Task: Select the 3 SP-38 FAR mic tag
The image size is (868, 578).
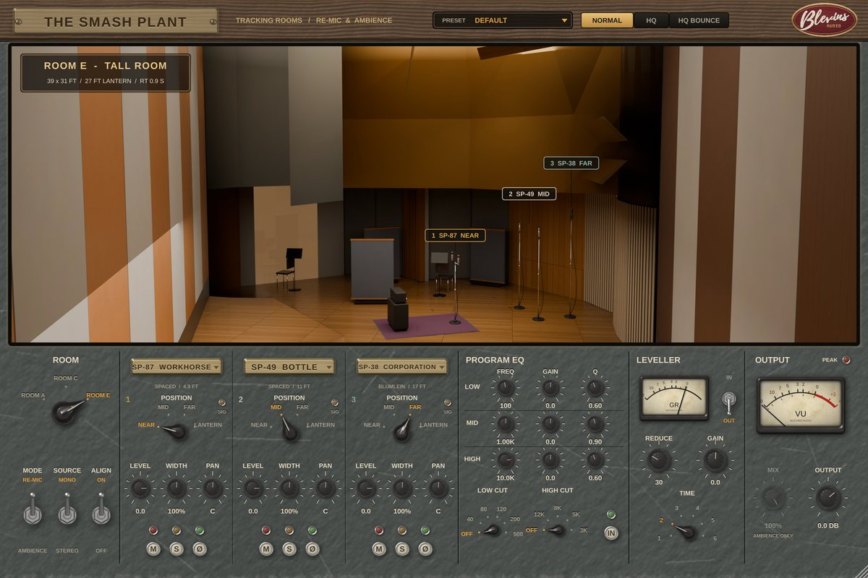Action: 571,163
